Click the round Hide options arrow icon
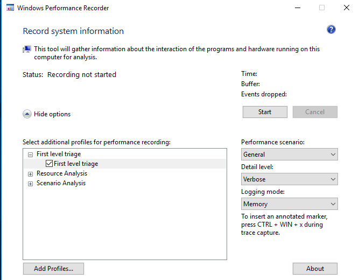Viewport: 359px width, 280px height. click(27, 114)
